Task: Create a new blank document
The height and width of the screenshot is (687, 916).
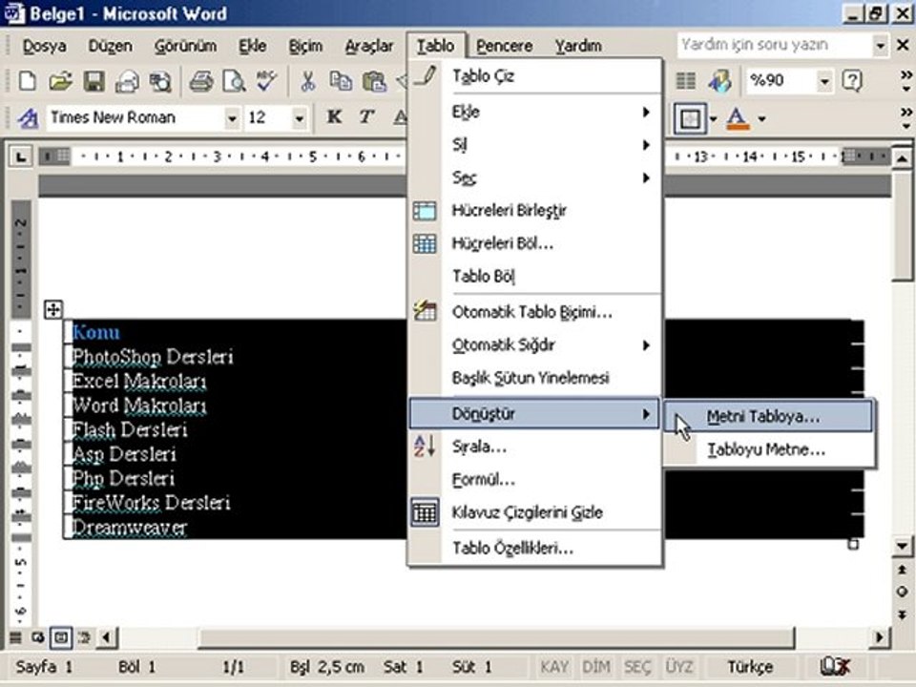Action: coord(27,81)
